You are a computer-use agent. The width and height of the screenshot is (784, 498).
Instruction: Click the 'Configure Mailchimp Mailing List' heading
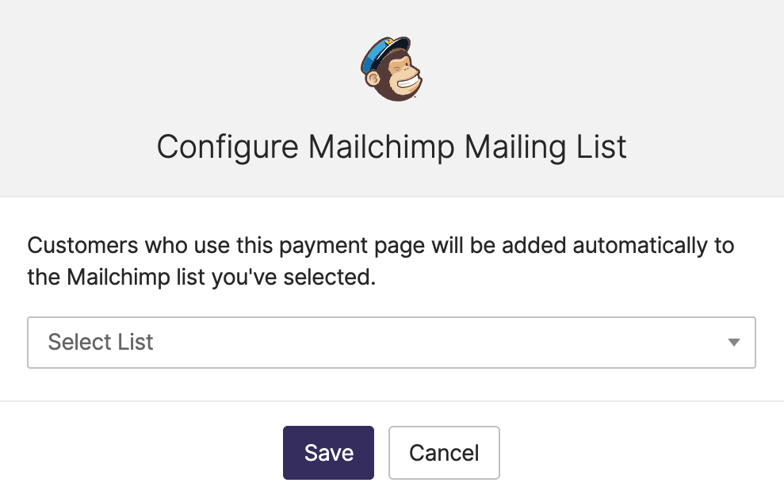tap(392, 147)
